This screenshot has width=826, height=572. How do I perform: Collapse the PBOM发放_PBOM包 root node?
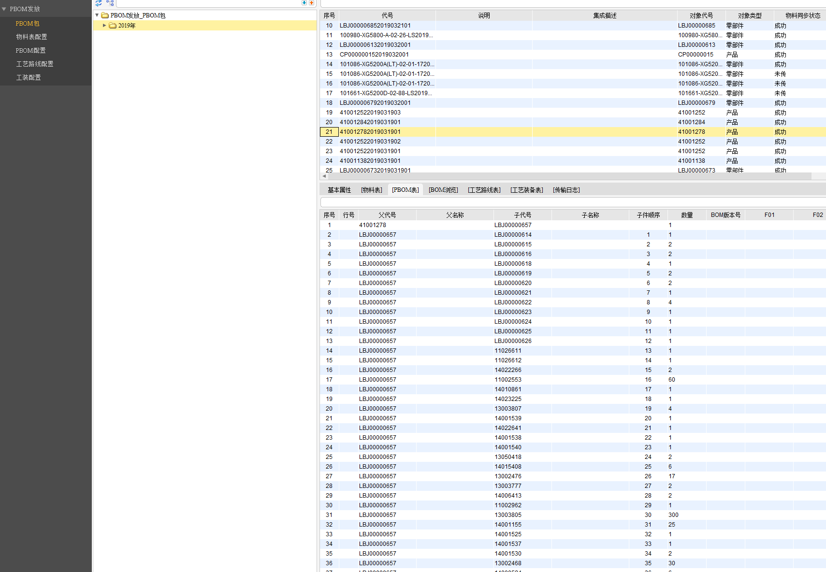pos(97,15)
